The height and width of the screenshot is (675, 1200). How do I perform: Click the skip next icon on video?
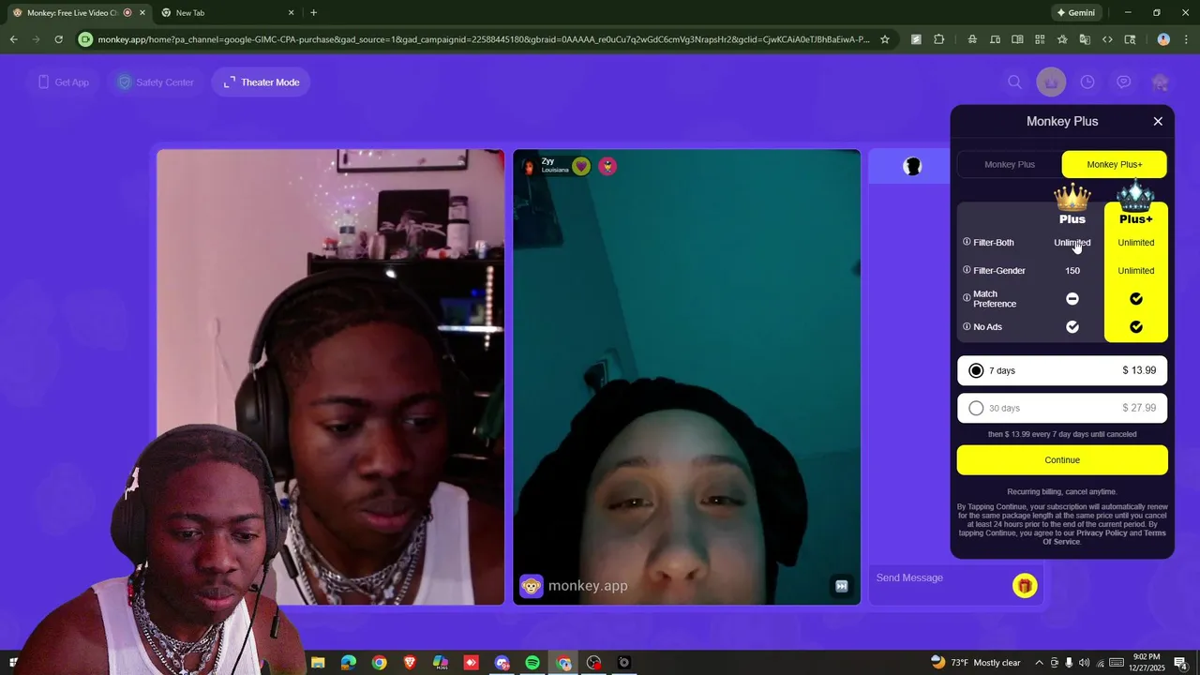coord(842,586)
